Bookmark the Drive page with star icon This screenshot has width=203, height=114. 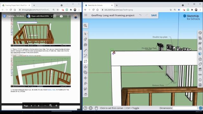[x=58, y=10]
